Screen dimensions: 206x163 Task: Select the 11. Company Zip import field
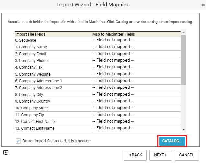[x=53, y=115]
